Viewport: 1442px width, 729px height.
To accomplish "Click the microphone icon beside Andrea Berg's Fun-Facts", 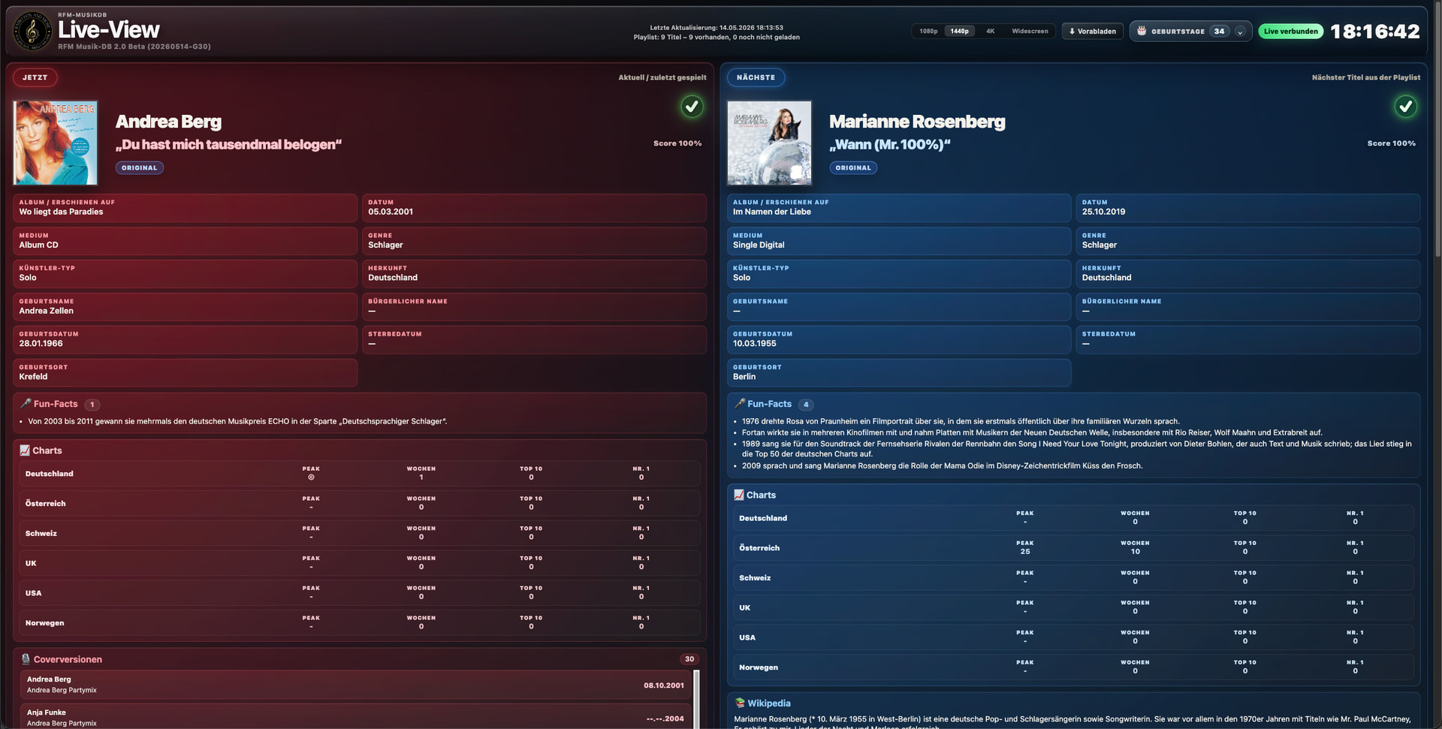I will (x=26, y=404).
